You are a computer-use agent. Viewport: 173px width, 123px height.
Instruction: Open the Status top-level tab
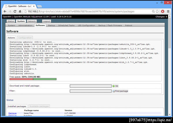click(11, 21)
